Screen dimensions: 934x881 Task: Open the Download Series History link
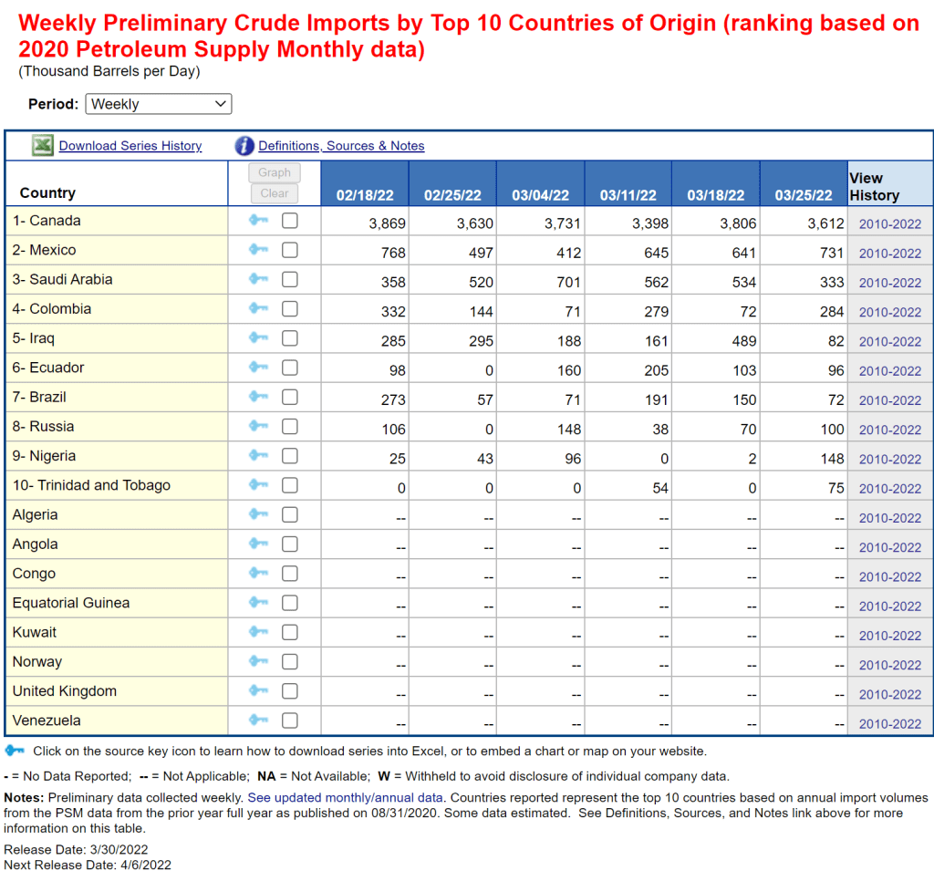coord(130,146)
